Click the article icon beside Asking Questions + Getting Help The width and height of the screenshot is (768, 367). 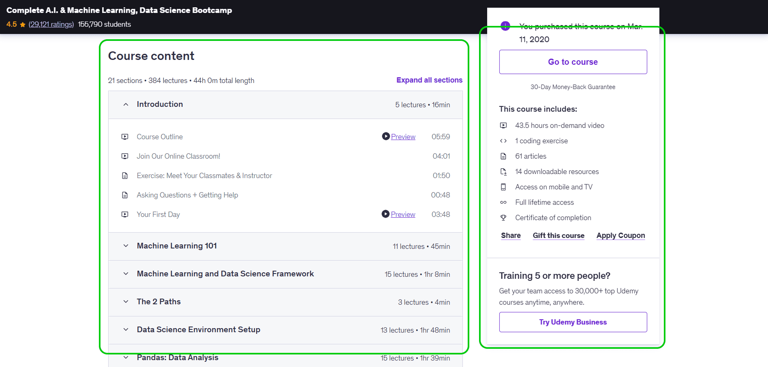click(x=125, y=195)
